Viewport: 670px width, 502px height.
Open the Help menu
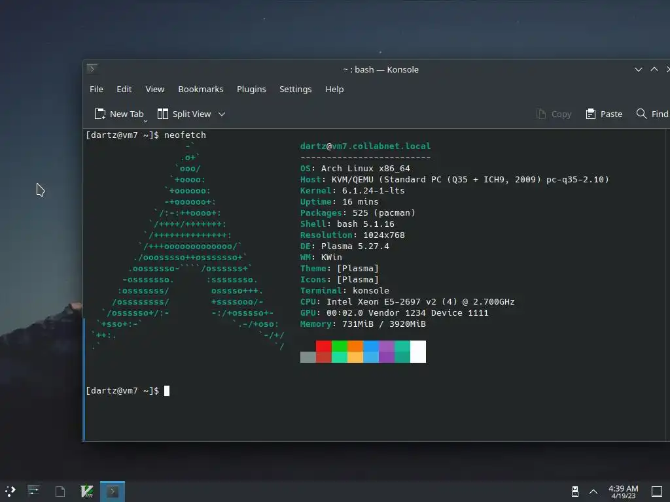coord(334,89)
